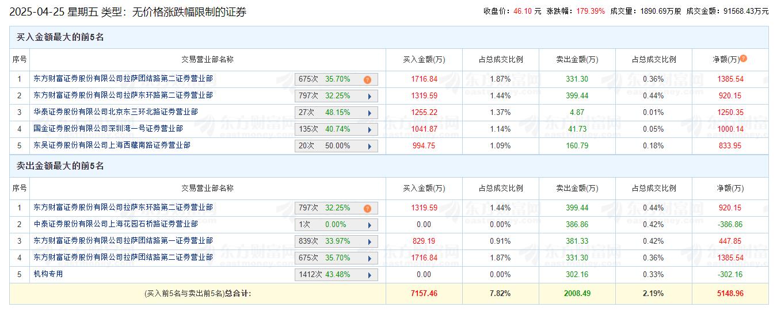Open 东吴证券上海西藏南路证券营业部 link

point(112,145)
